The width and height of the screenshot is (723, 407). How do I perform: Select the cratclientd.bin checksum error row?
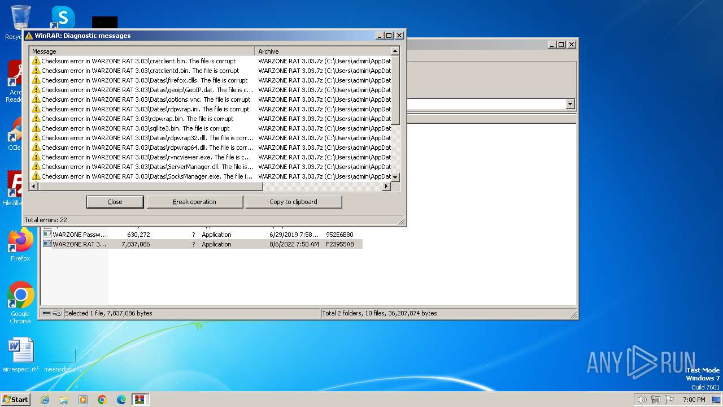tap(210, 71)
